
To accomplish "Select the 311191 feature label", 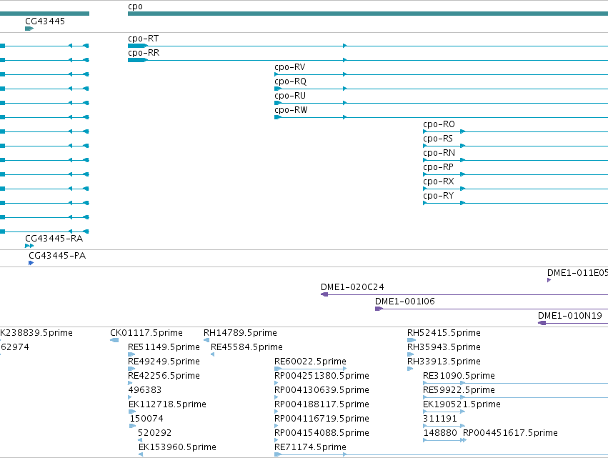I will pos(440,419).
